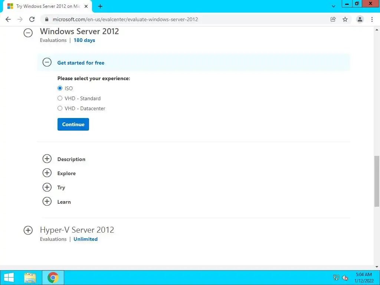Click the address bar URL
Screen dimensions: 380x285
pyautogui.click(x=125, y=19)
